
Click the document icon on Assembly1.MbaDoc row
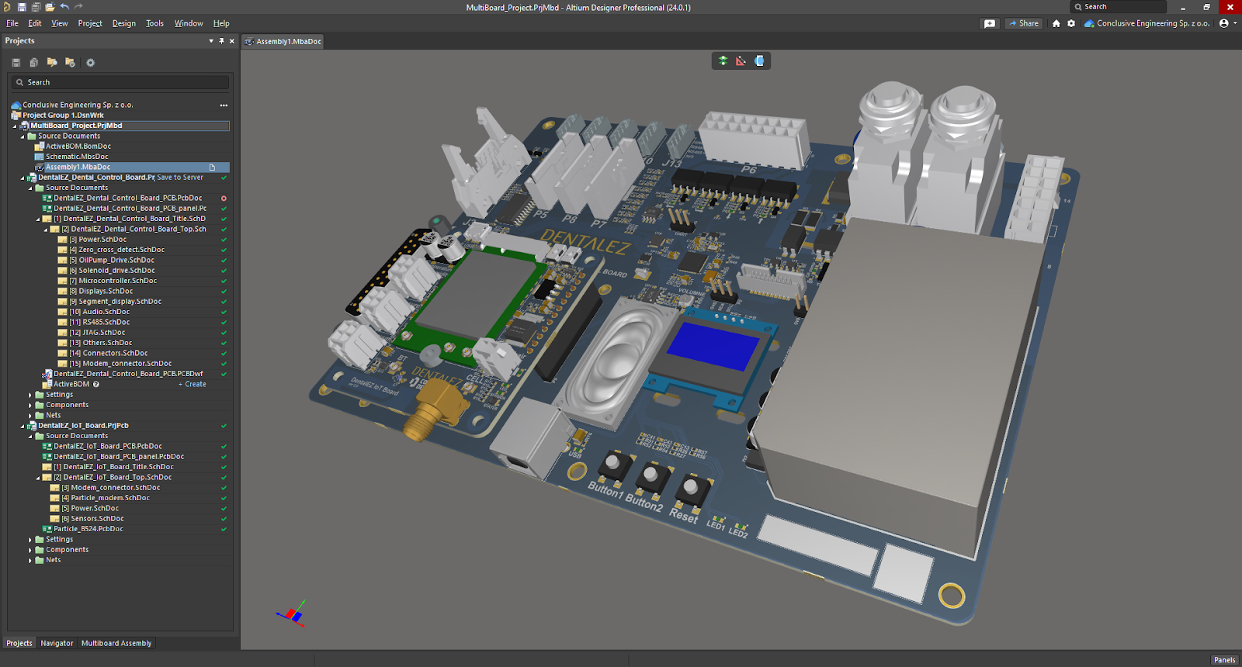pos(212,167)
